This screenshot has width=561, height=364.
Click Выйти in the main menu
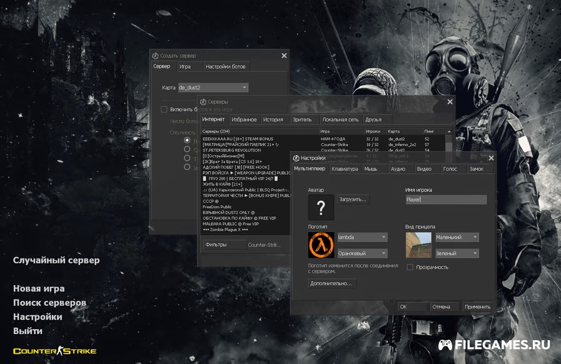tap(28, 331)
